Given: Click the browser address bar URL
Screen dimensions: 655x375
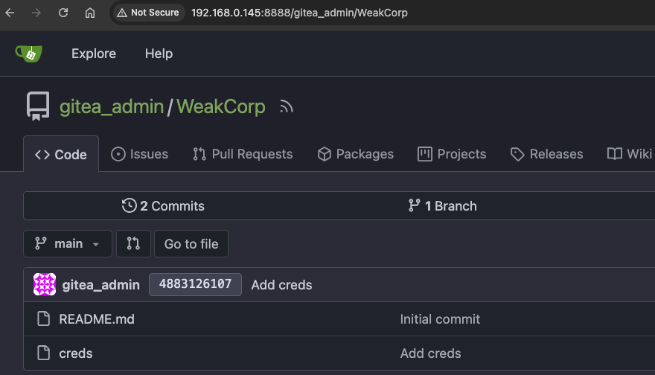Looking at the screenshot, I should click(299, 13).
